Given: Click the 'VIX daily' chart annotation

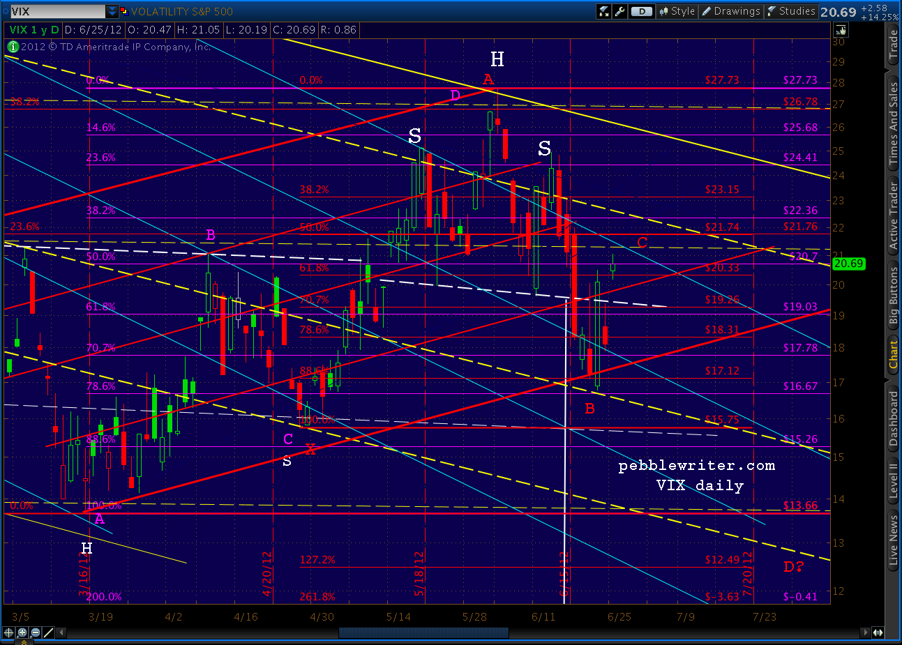Looking at the screenshot, I should coord(700,485).
